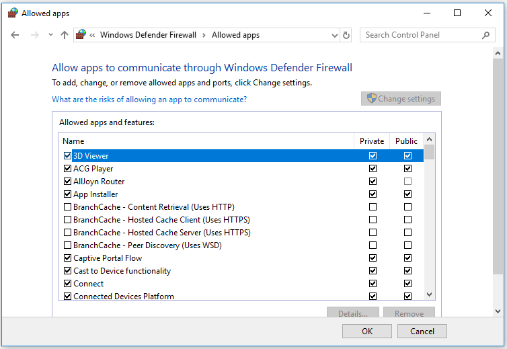
Task: Confirm with the OK button
Action: tap(367, 332)
